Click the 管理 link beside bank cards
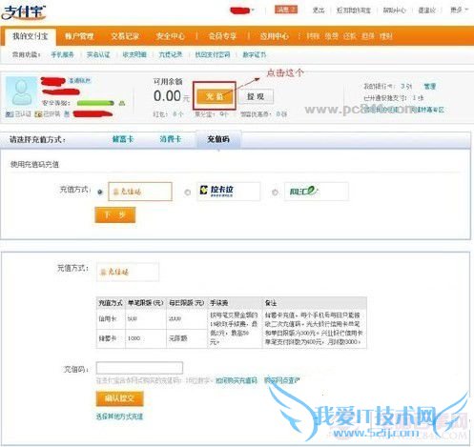474x447 pixels. click(430, 86)
